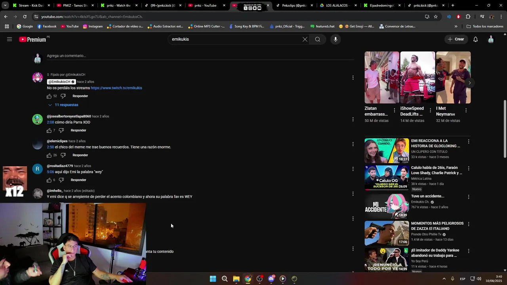Jump to timestamp 2:50 in comment

(50, 147)
